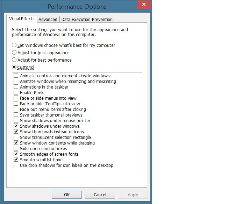Choose Adjust for best performance
Image resolution: width=242 pixels, height=204 pixels.
14,60
